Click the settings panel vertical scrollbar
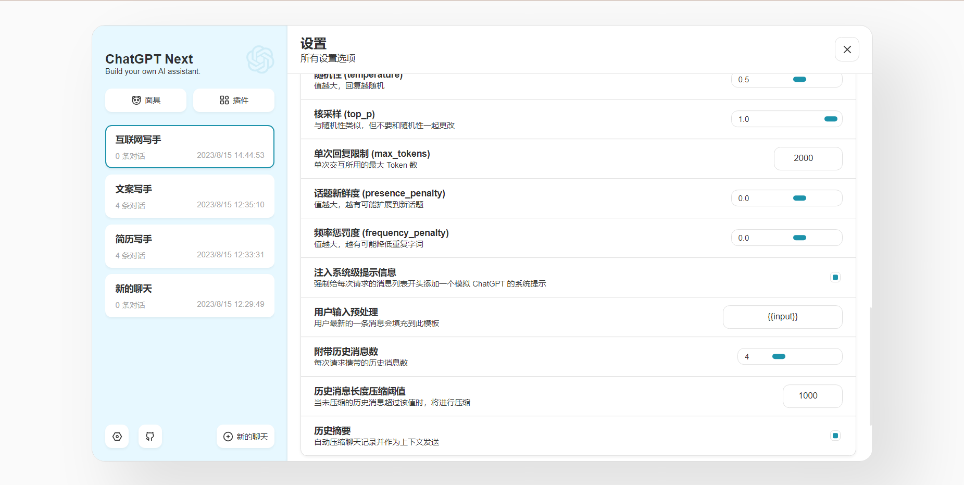Viewport: 964px width, 485px height. (x=870, y=367)
